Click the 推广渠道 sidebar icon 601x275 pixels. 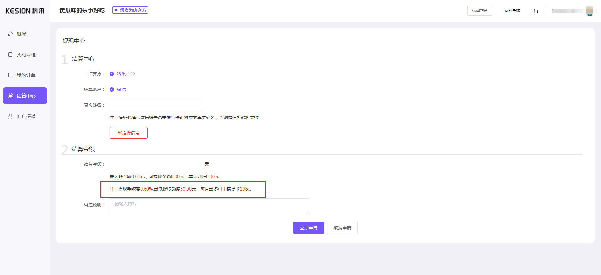[x=10, y=116]
